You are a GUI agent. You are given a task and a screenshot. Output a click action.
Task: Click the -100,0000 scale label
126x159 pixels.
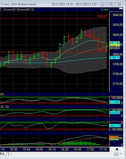pos(116,129)
